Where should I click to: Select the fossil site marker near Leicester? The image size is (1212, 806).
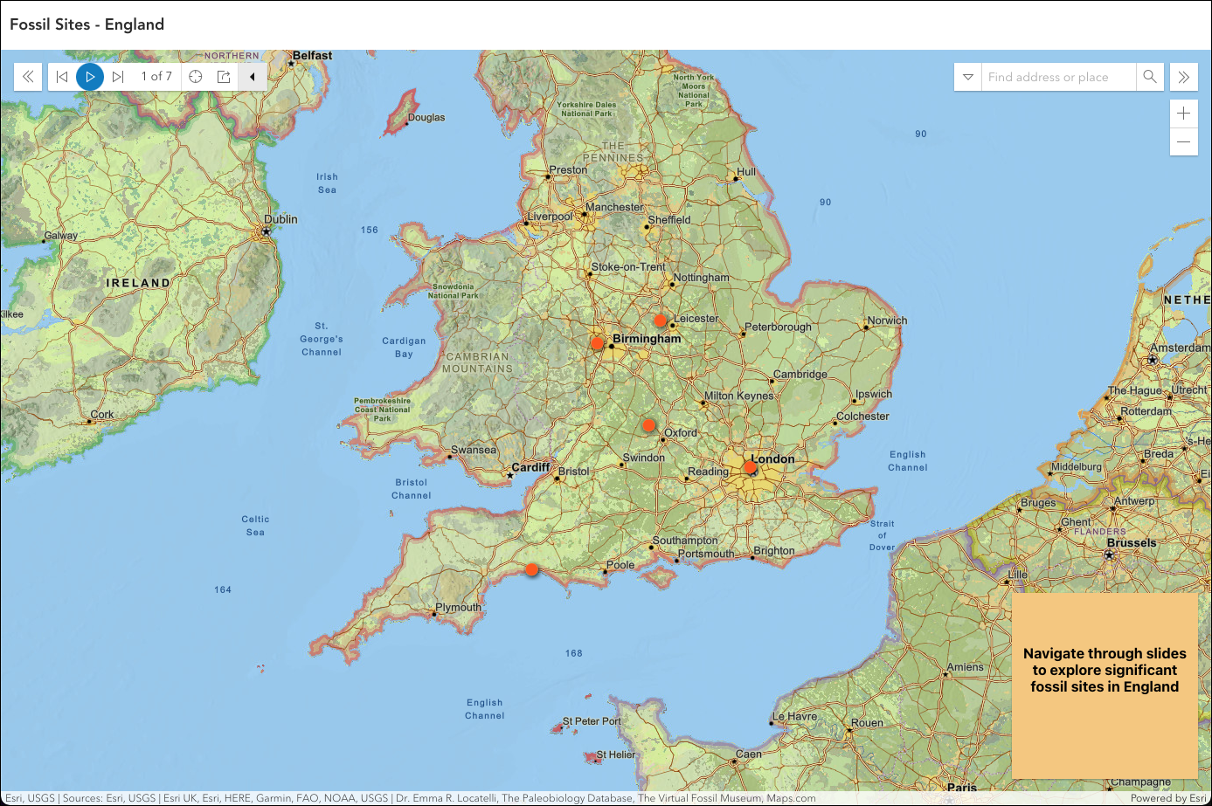tap(661, 320)
